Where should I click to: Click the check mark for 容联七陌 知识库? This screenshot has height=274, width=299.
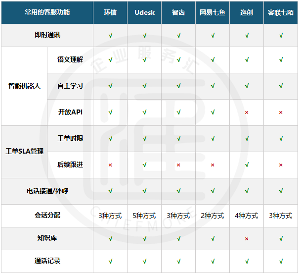point(281,238)
